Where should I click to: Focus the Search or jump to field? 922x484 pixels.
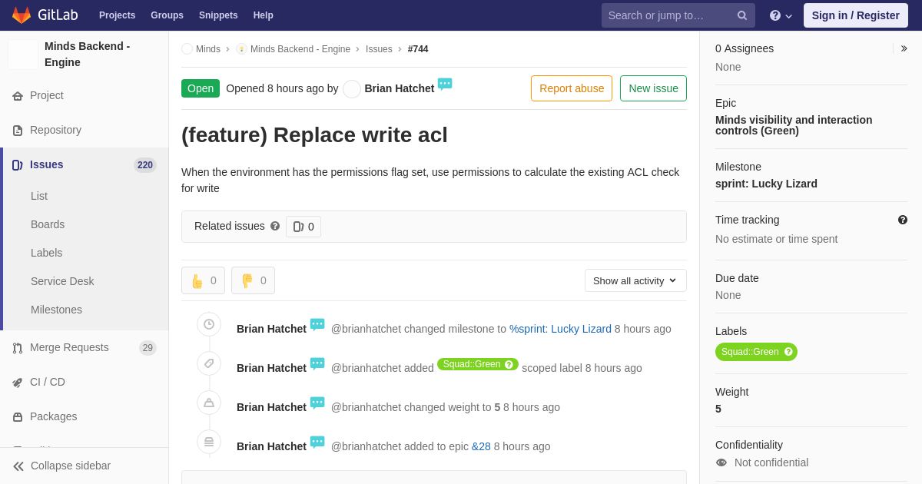coord(668,15)
